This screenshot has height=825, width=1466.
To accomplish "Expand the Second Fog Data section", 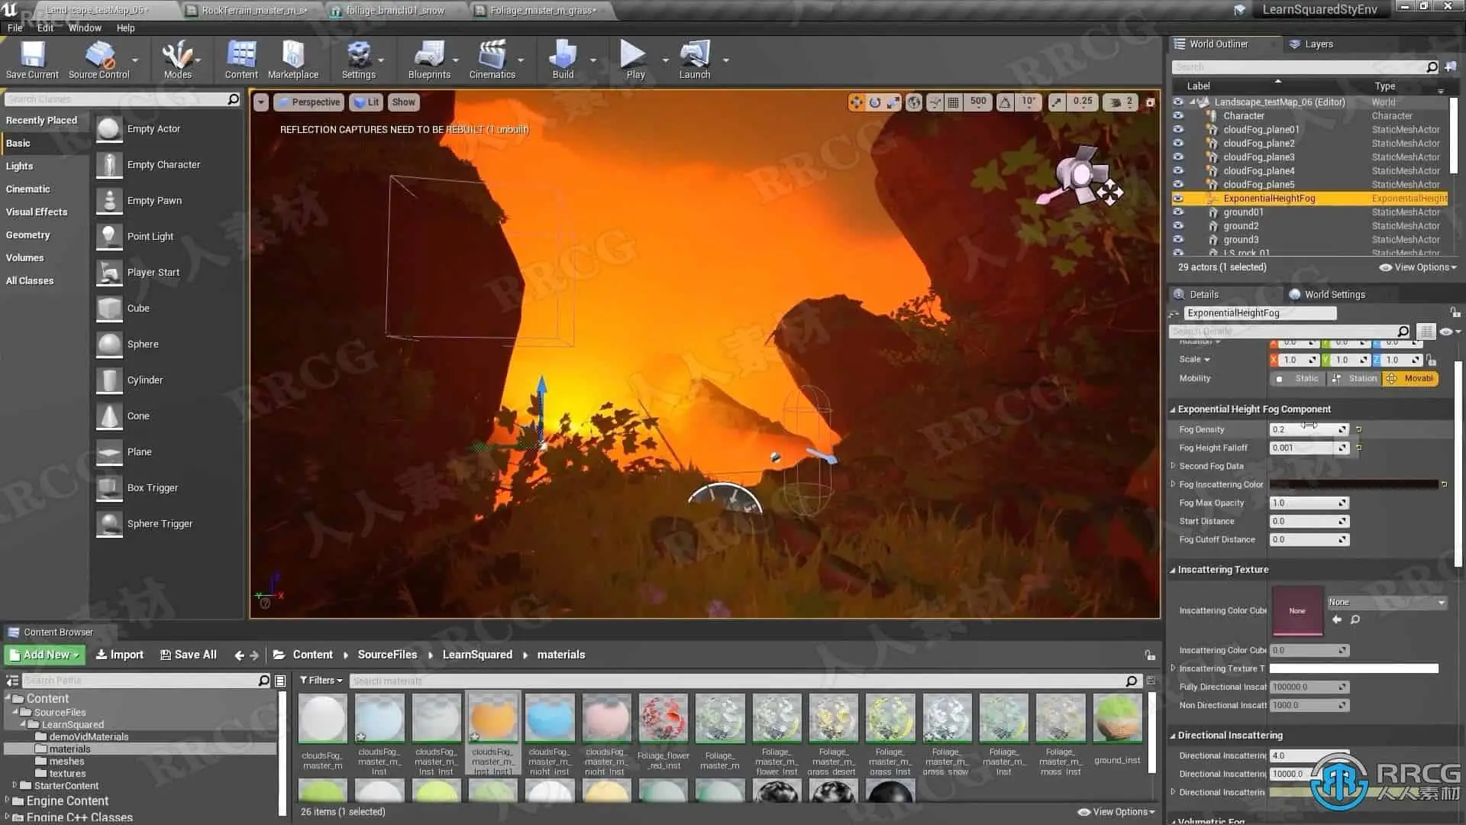I will pyautogui.click(x=1174, y=466).
